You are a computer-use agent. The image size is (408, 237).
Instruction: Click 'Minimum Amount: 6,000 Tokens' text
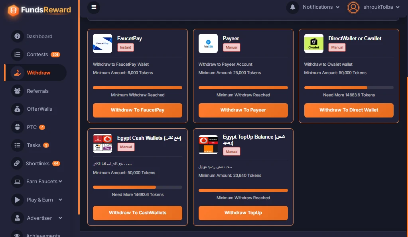(x=123, y=73)
